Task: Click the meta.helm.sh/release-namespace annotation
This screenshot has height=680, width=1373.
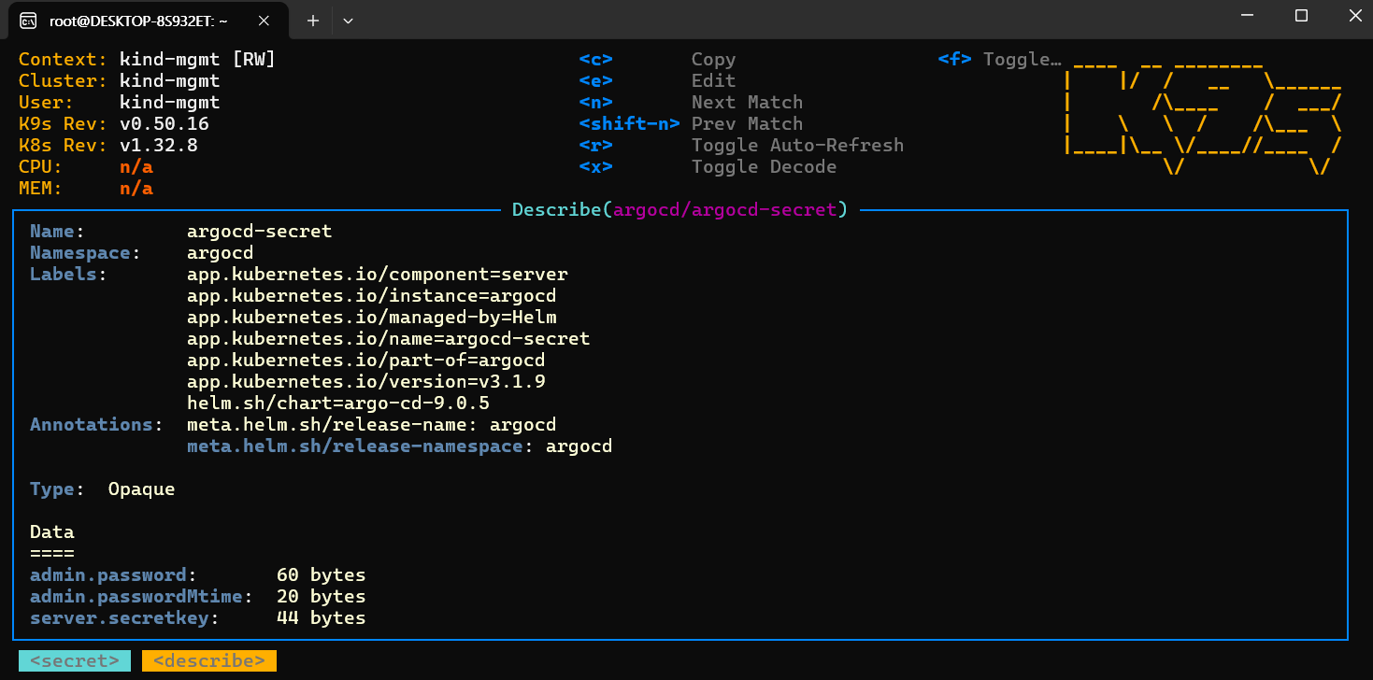Action: (399, 446)
